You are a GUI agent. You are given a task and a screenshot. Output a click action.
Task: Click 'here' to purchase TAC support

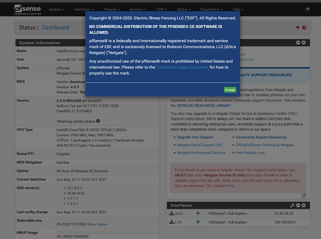tap(230, 186)
